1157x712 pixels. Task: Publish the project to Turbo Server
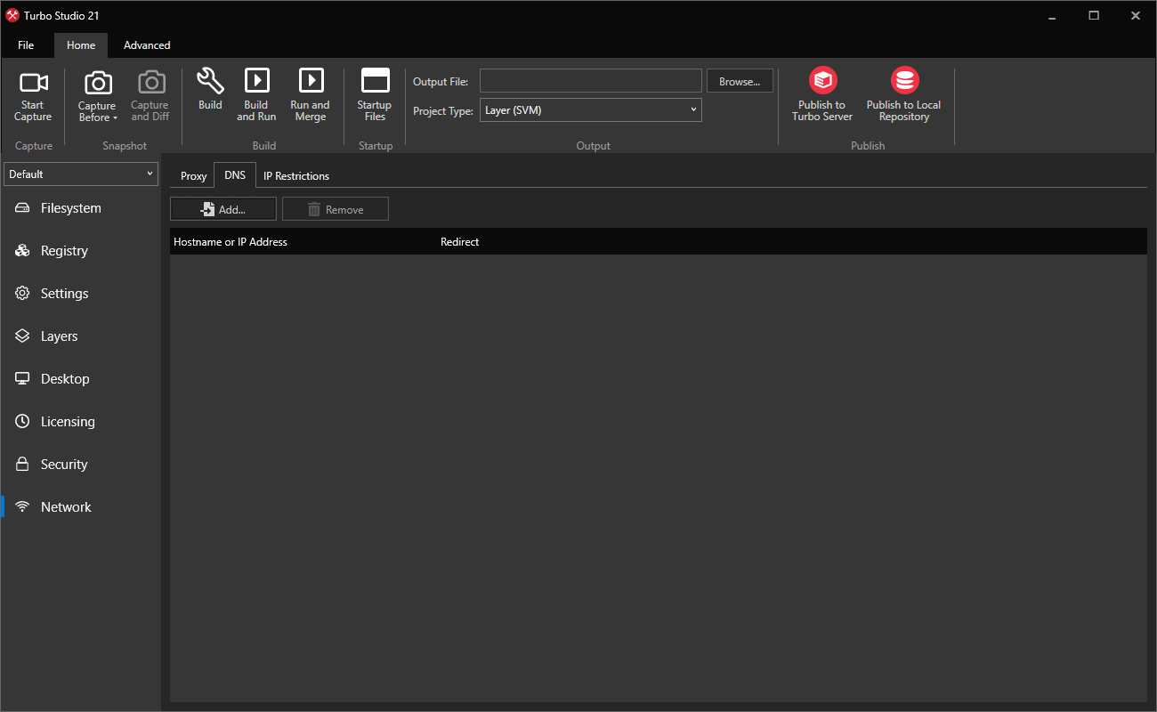(x=821, y=92)
